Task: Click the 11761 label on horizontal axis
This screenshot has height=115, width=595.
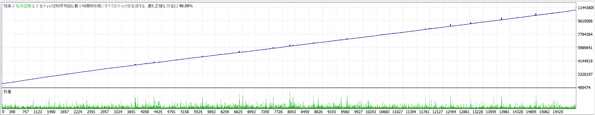Action: [424, 112]
